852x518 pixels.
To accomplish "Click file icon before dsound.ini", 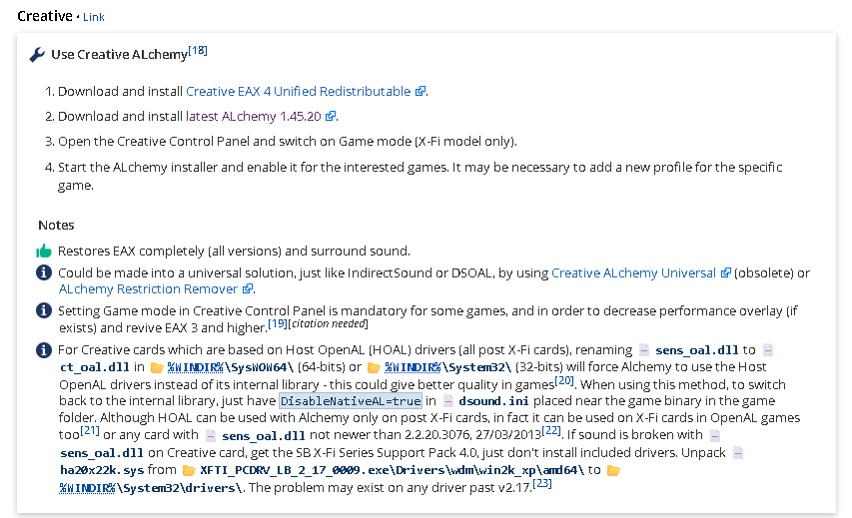I will click(448, 401).
